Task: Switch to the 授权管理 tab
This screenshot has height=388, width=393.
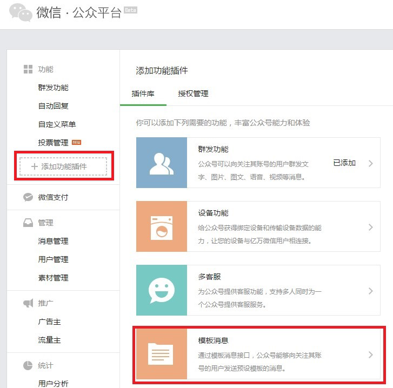Action: pos(193,93)
